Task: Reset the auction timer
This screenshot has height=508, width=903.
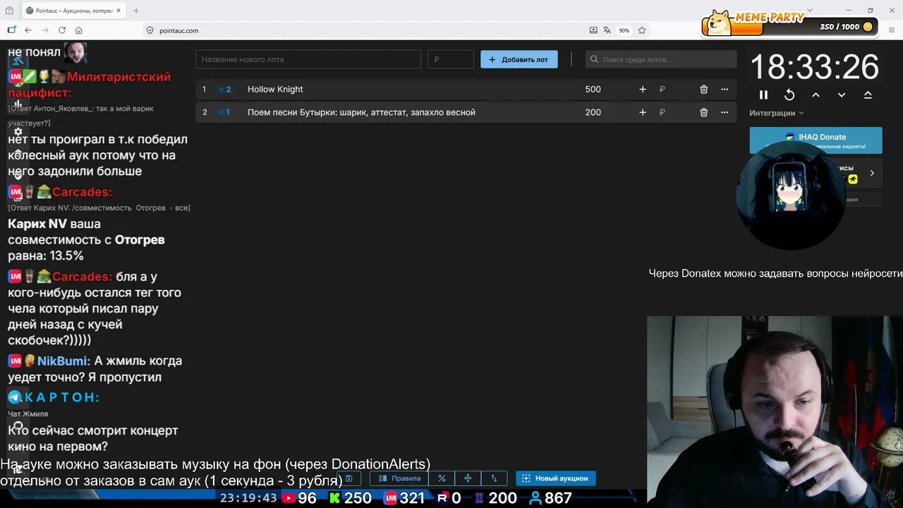Action: pyautogui.click(x=789, y=95)
